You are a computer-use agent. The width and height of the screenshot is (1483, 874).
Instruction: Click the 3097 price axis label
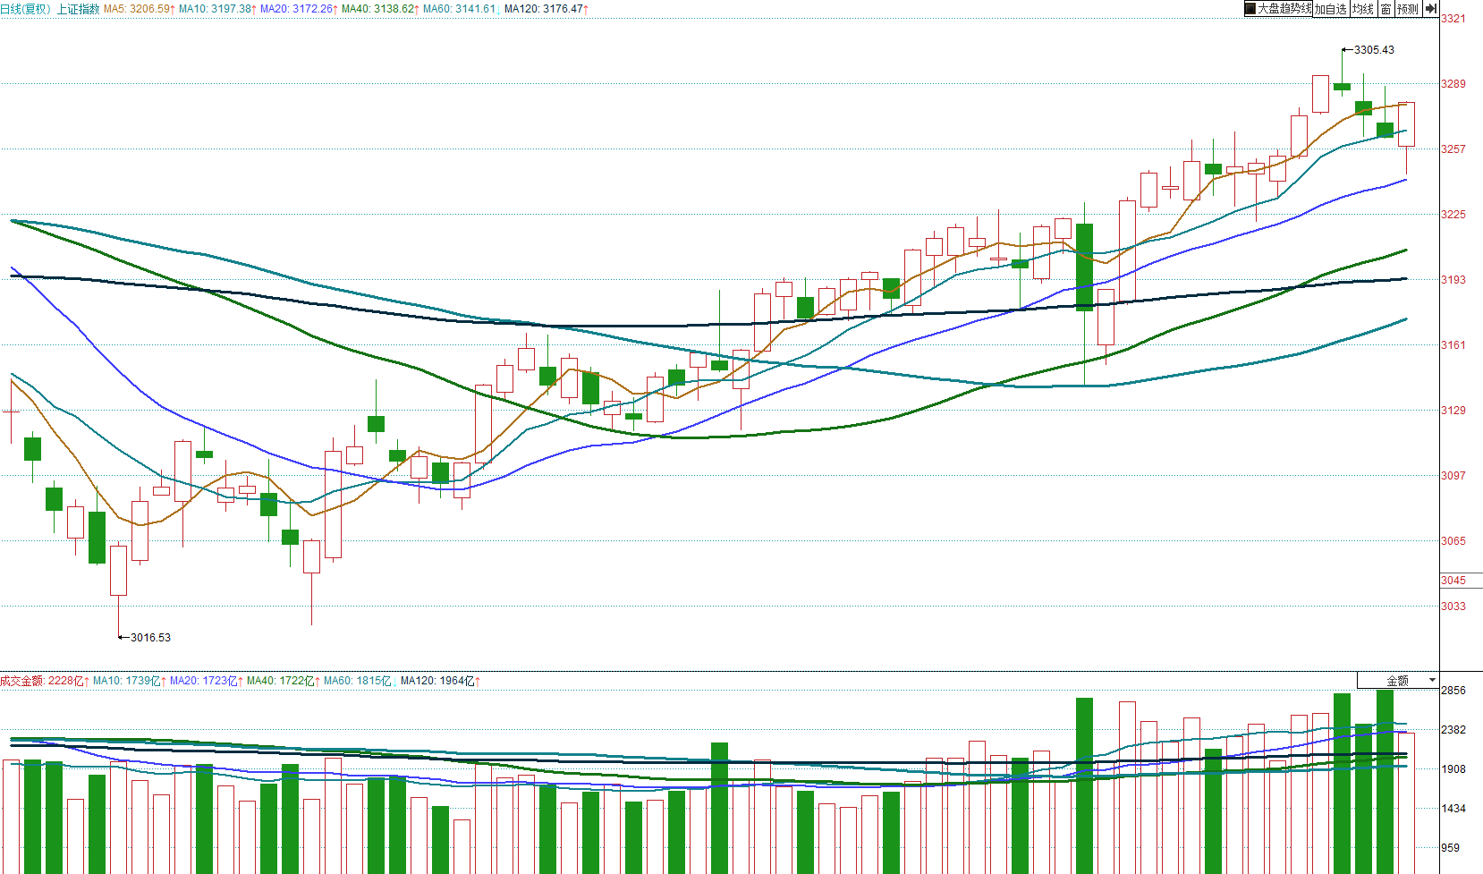tap(1453, 476)
